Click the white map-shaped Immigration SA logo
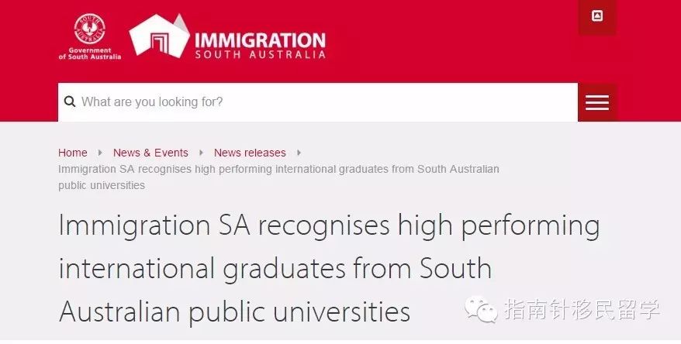This screenshot has height=344, width=681. point(160,35)
